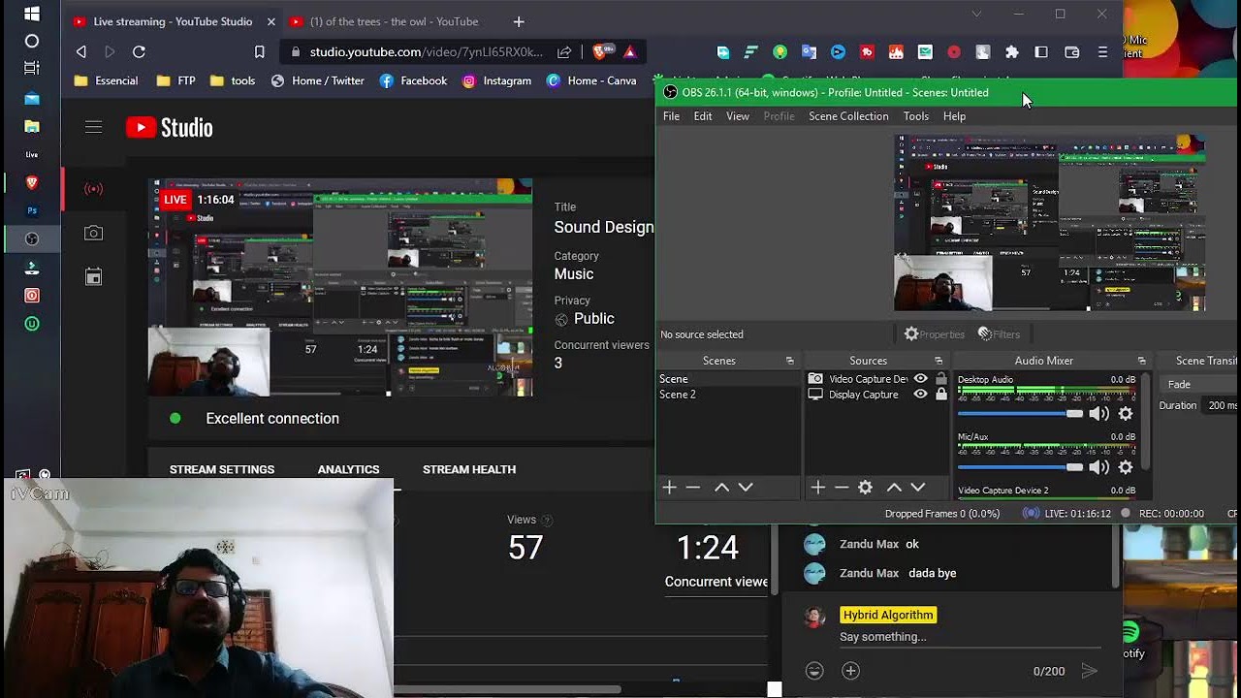Open the Brave Rewards triangle icon

pos(630,51)
